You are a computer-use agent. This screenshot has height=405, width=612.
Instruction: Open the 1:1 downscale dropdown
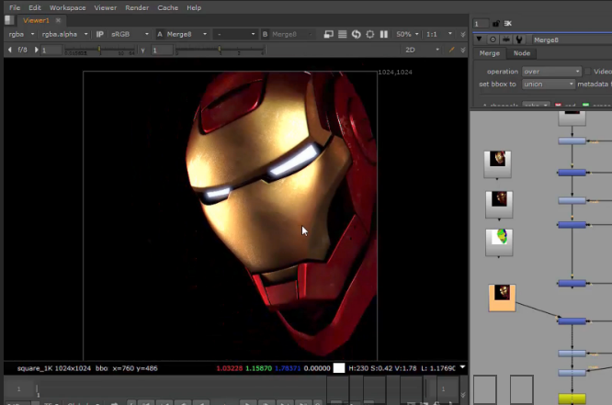(x=438, y=34)
